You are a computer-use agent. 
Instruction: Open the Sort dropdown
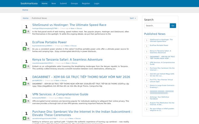coord(133,18)
